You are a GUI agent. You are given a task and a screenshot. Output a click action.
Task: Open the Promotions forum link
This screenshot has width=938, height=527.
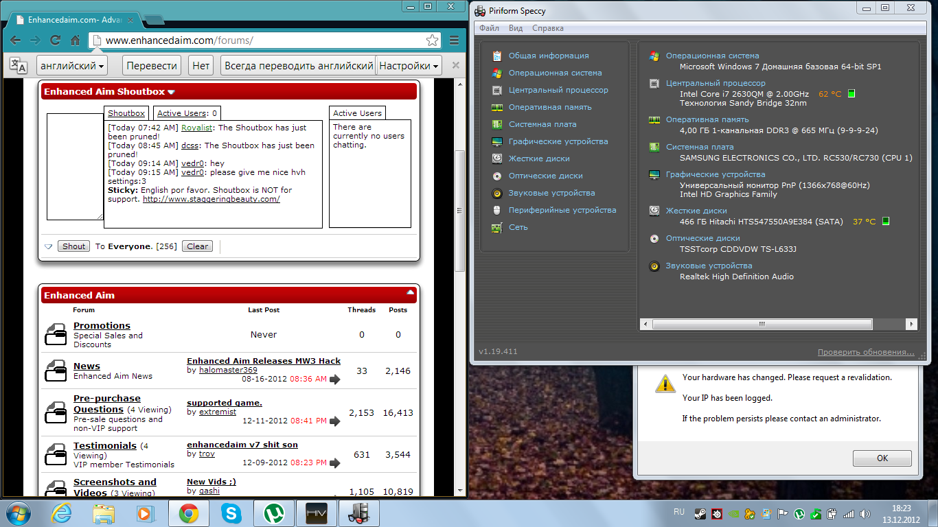[102, 325]
